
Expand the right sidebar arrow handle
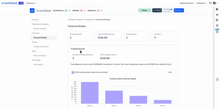pos(217,80)
